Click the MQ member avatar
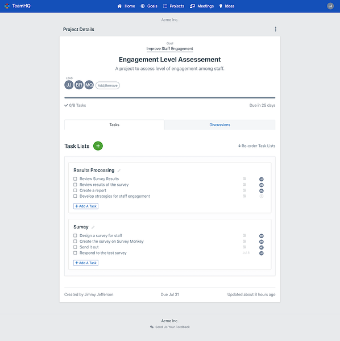 [x=89, y=85]
